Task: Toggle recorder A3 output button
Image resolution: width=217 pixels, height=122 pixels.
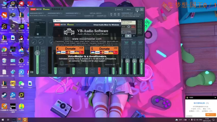Action: pos(140,27)
